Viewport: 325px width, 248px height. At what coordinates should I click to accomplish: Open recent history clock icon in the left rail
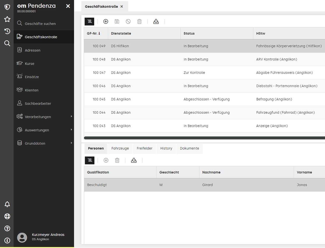tap(7, 31)
